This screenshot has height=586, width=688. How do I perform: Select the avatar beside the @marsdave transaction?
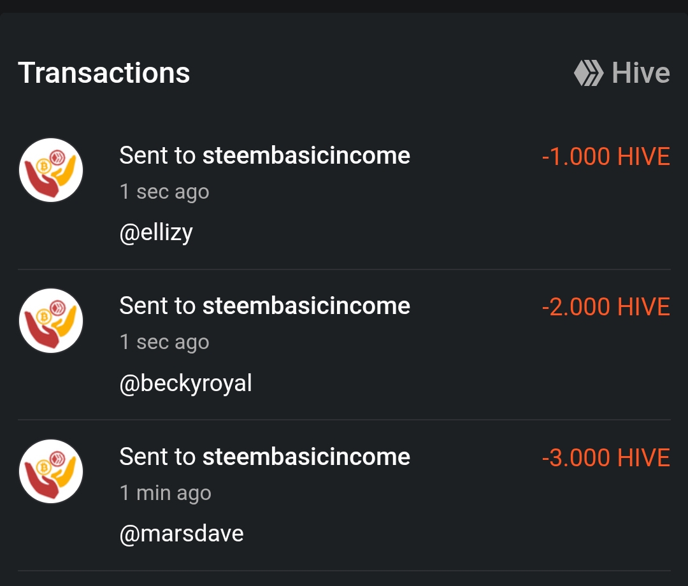[51, 471]
